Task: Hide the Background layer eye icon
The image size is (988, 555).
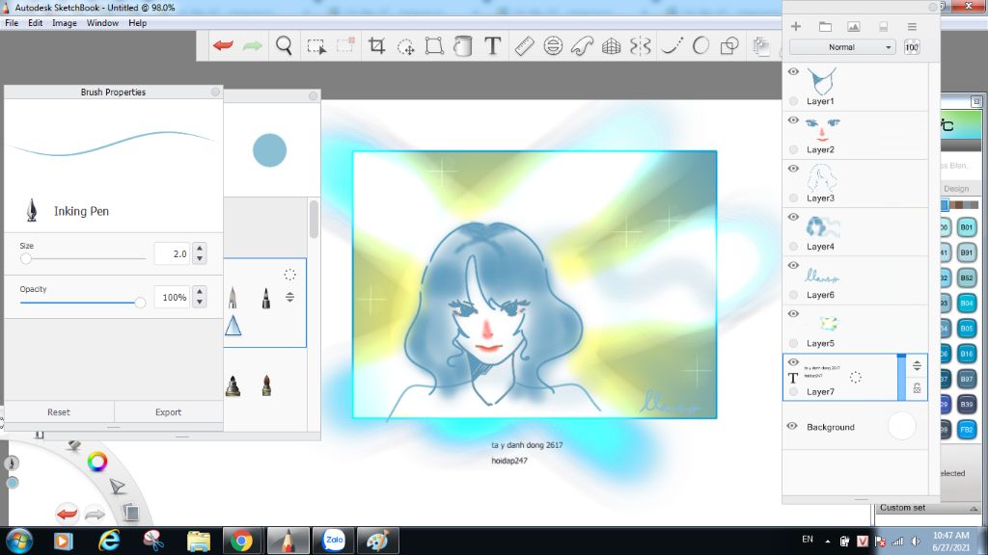Action: [x=792, y=426]
